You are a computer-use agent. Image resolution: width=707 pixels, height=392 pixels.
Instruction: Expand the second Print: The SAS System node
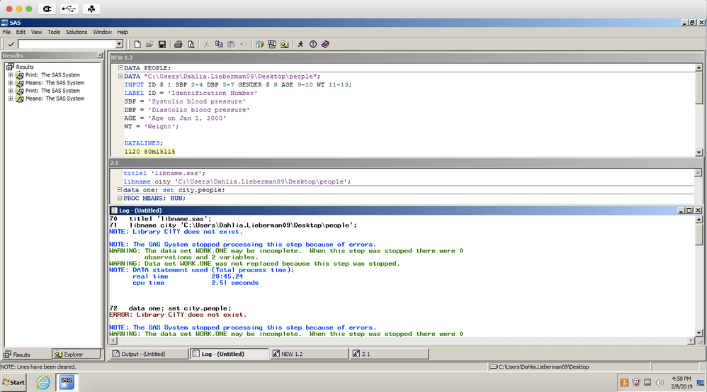coord(11,91)
